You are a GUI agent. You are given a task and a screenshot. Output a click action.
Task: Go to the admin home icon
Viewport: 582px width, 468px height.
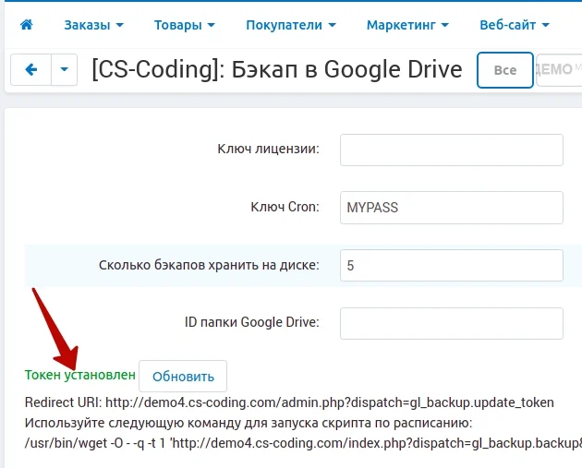pyautogui.click(x=27, y=25)
